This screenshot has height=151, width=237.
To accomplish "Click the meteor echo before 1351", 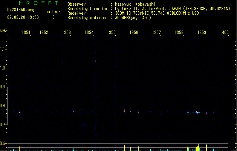I will pos(19,114).
